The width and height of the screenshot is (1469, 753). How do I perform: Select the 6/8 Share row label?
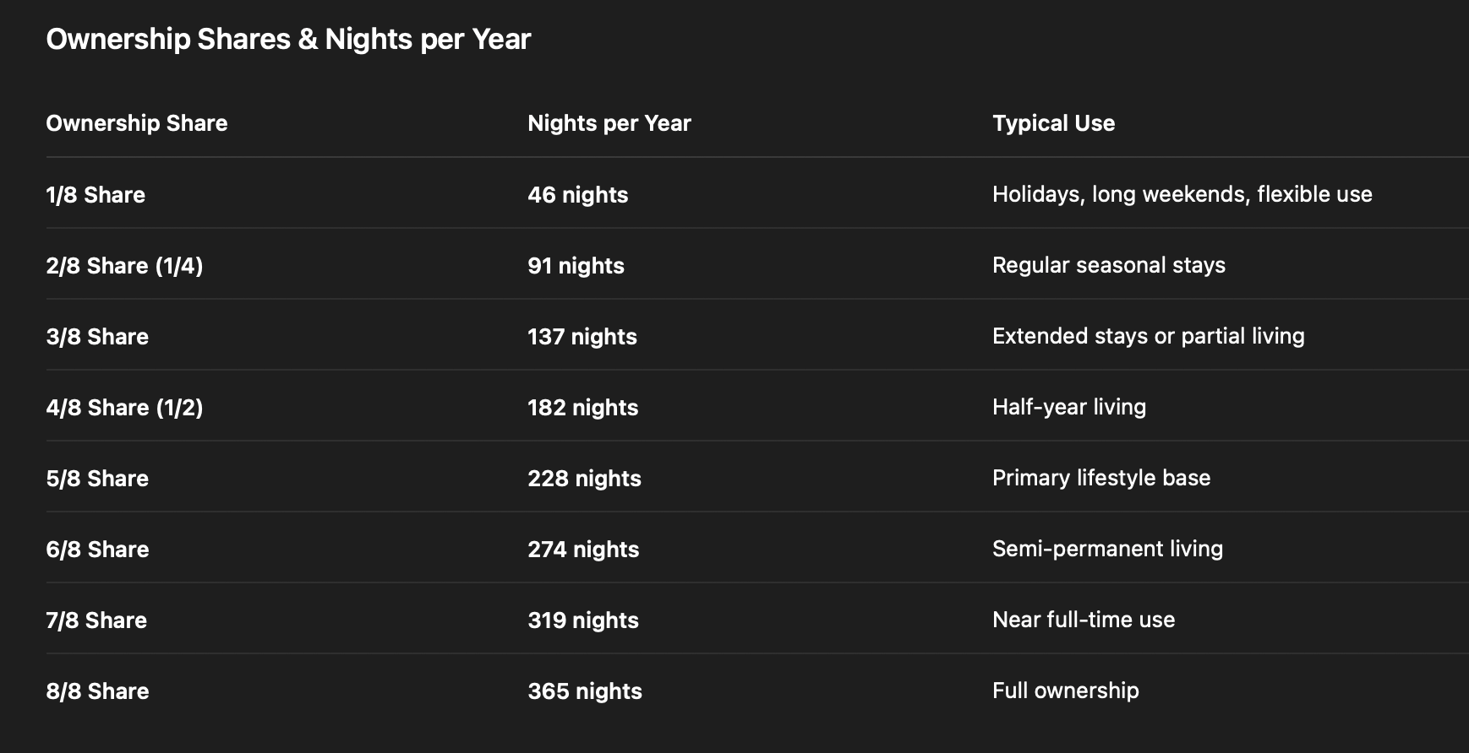click(97, 550)
